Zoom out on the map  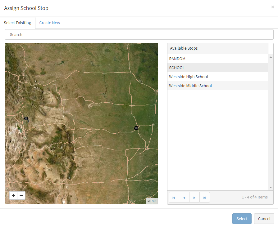21,195
